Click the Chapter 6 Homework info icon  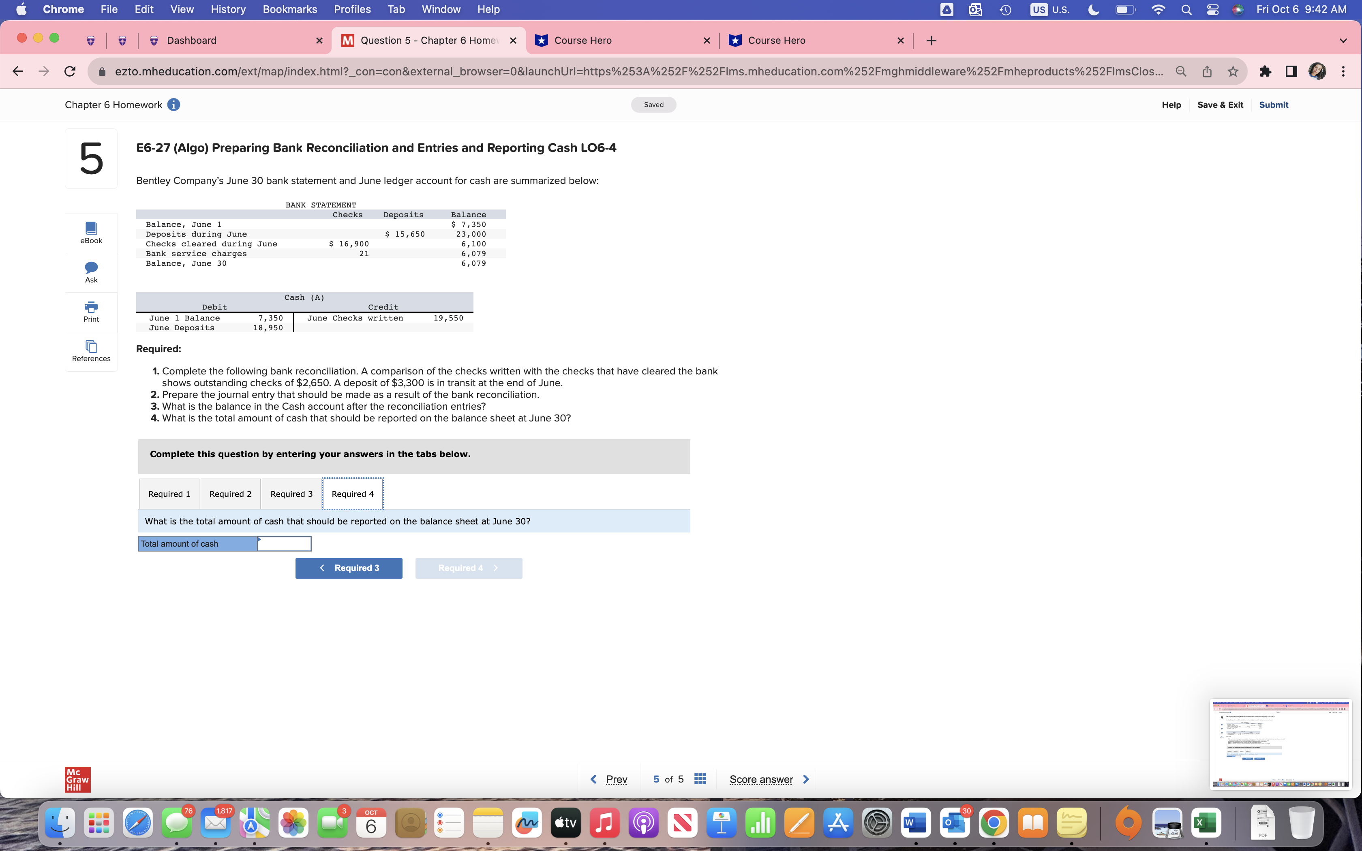(174, 105)
